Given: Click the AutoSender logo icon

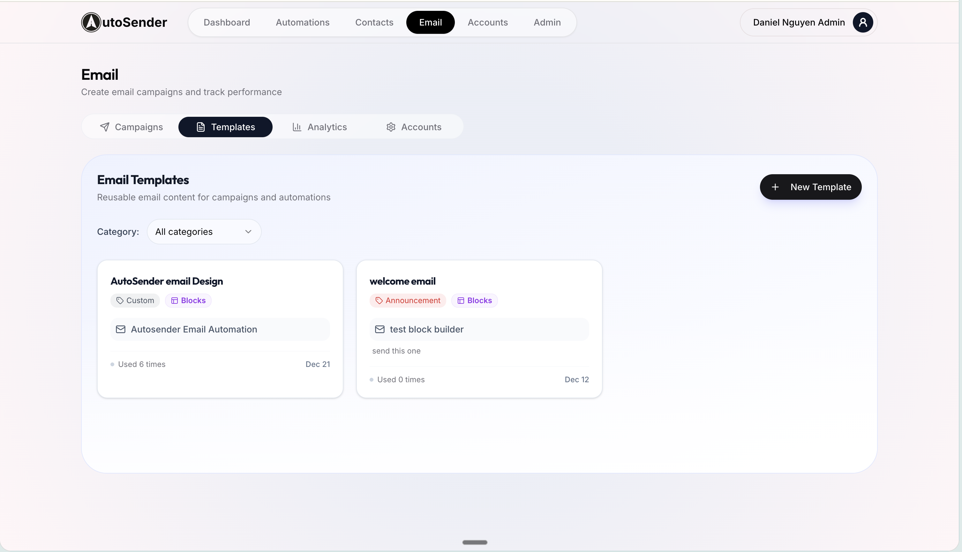Looking at the screenshot, I should point(91,22).
